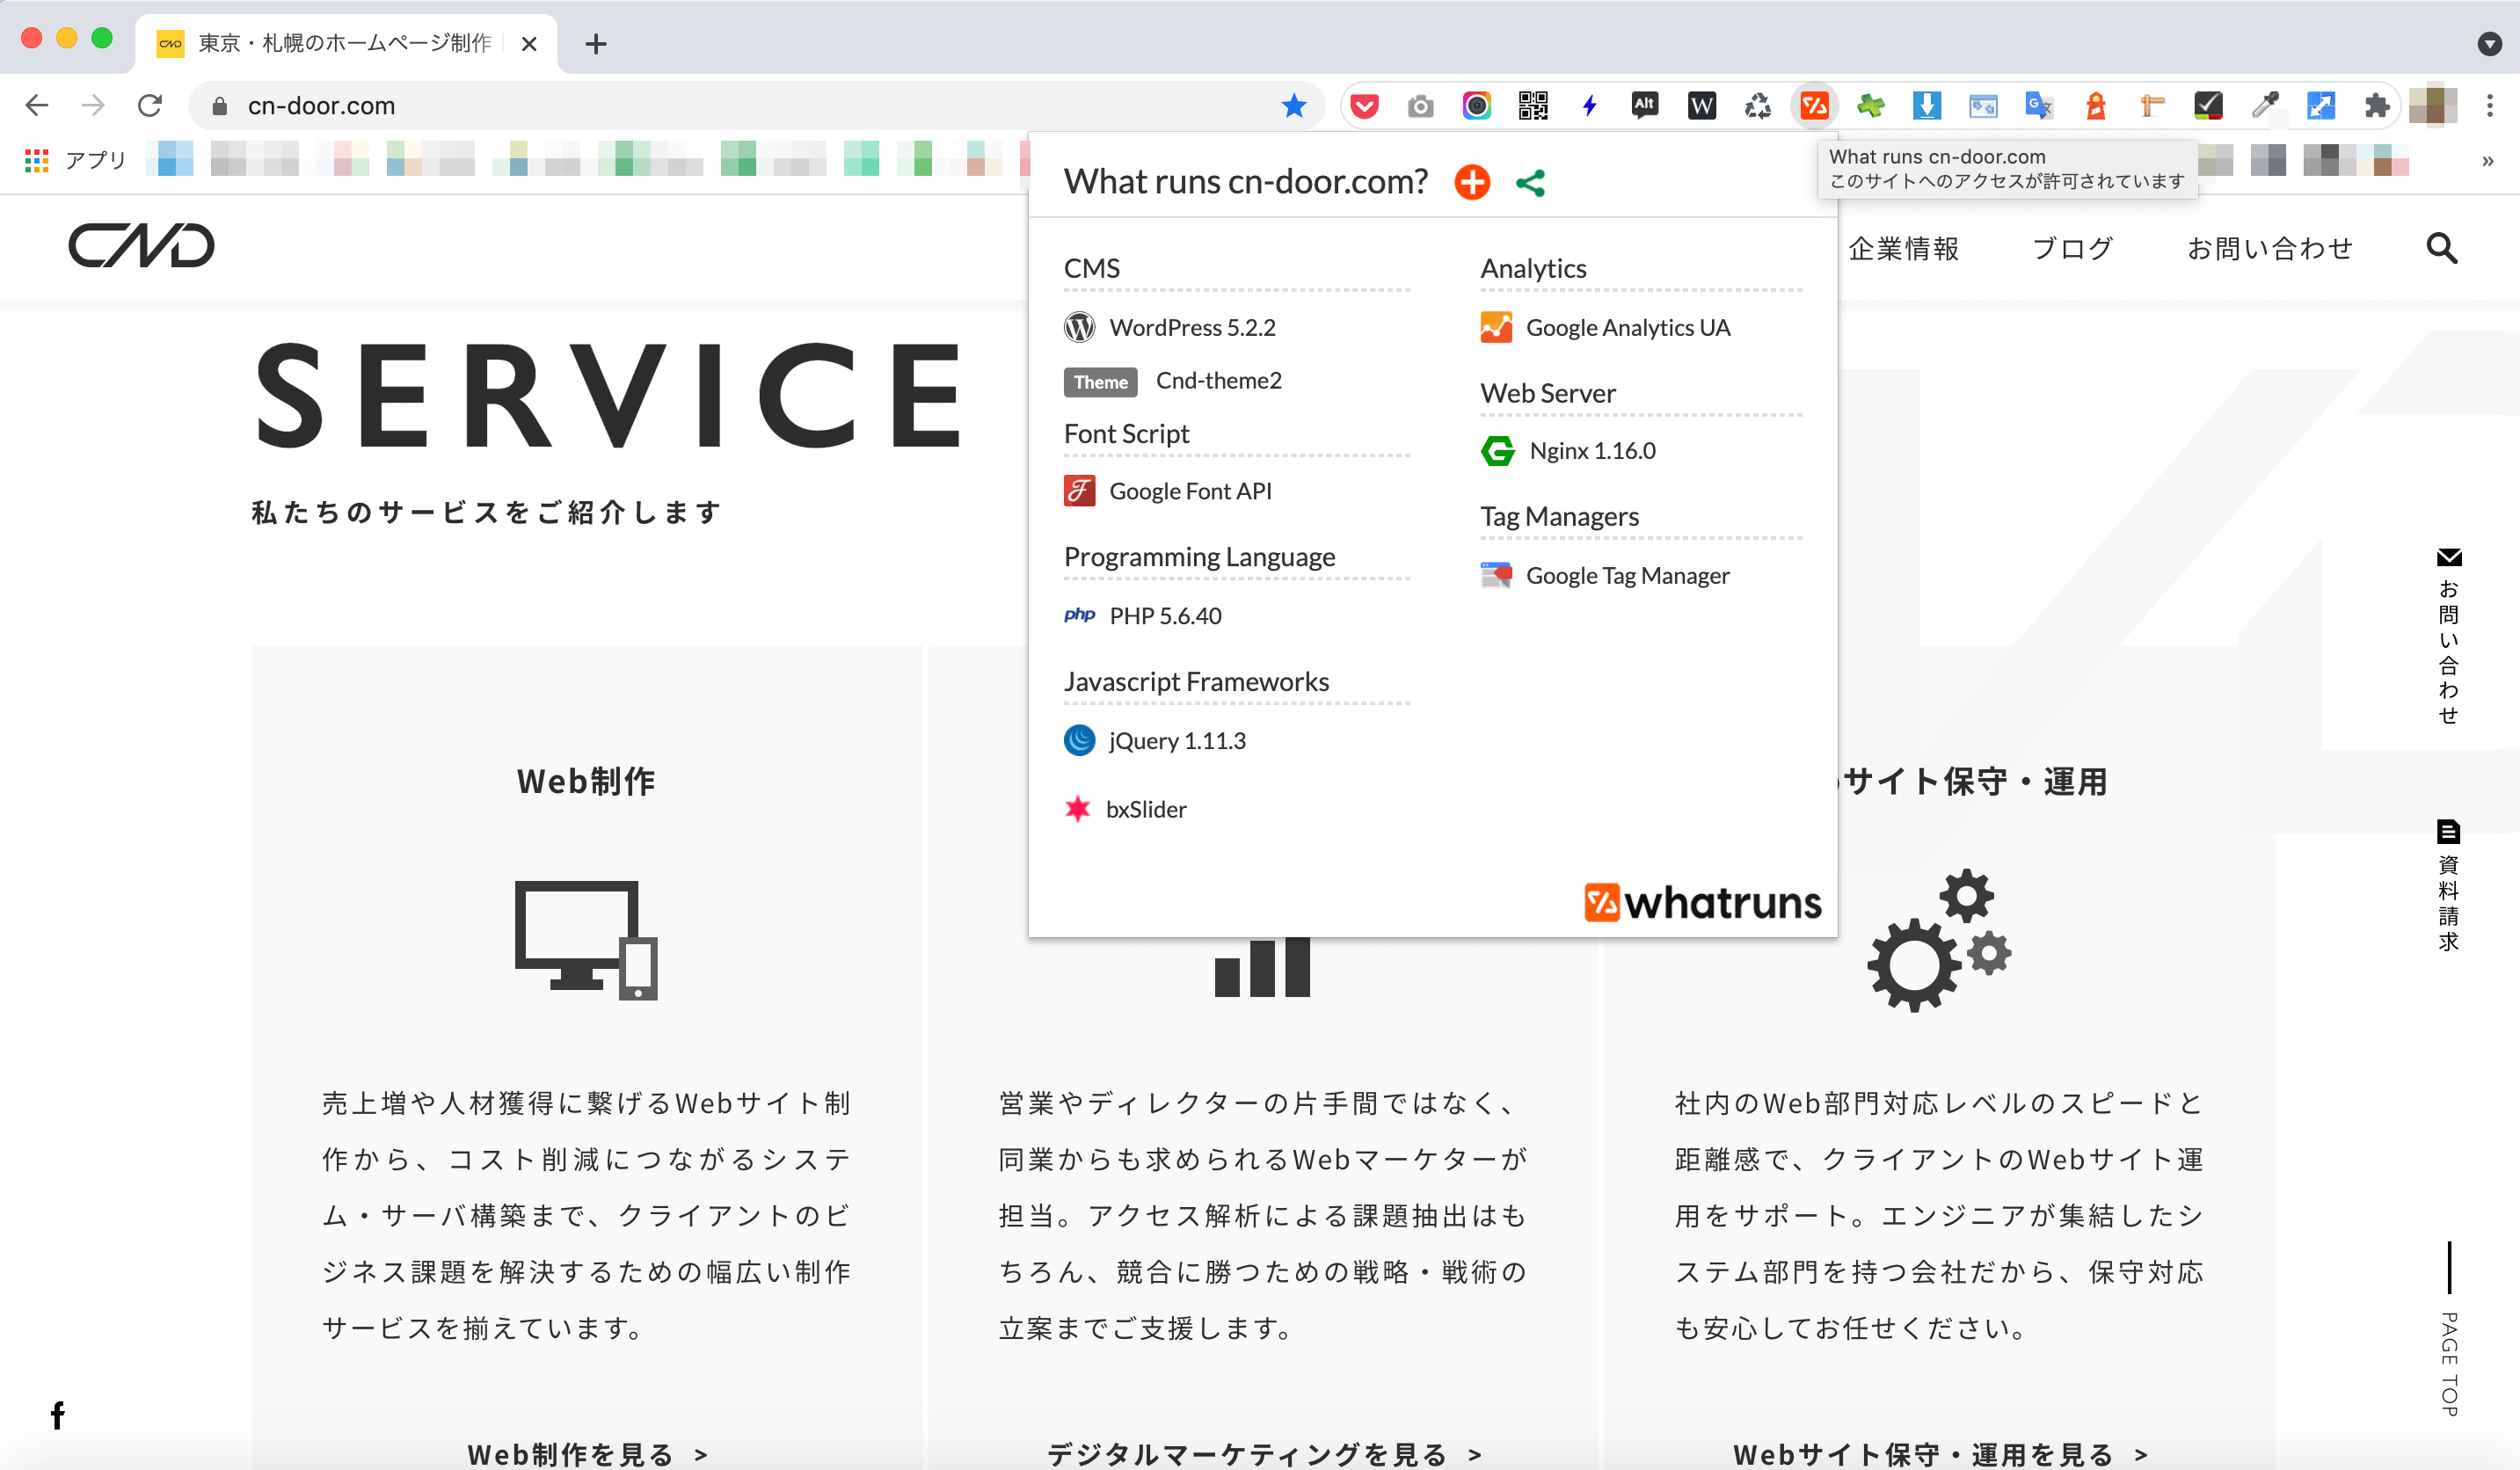Open the Chrome extensions puzzle menu
This screenshot has height=1470, width=2520.
pyautogui.click(x=2376, y=105)
